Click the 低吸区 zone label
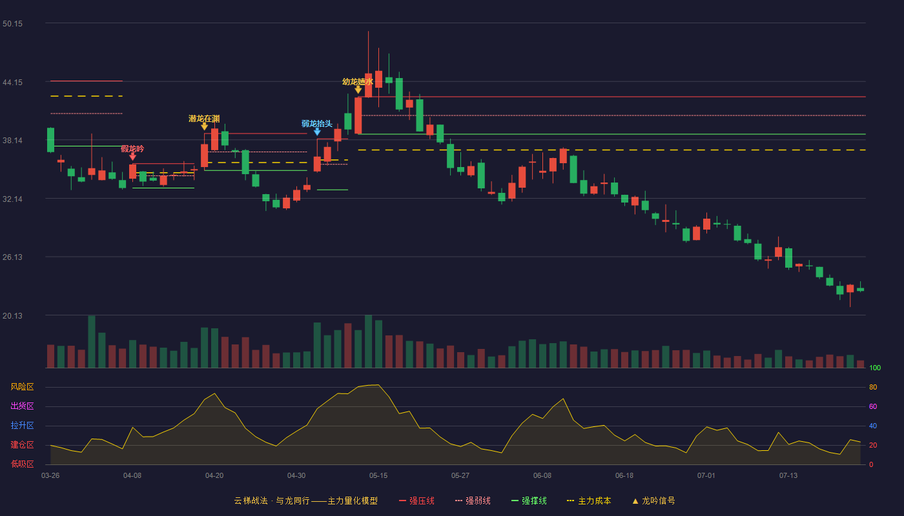Viewport: 904px width, 516px height. tap(22, 464)
